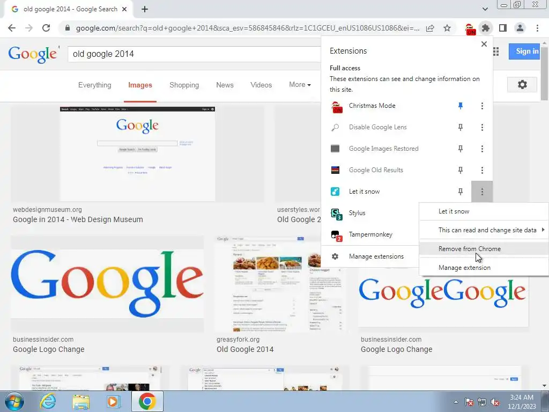Open the Google apps grid icon
549x412 pixels.
(x=496, y=52)
